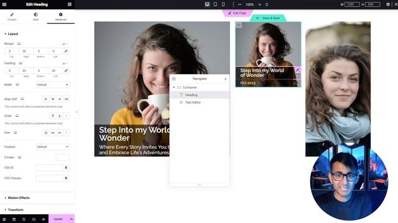The height and width of the screenshot is (223, 398).
Task: Click the Navigator dock icon at top-left
Action: tap(174, 79)
